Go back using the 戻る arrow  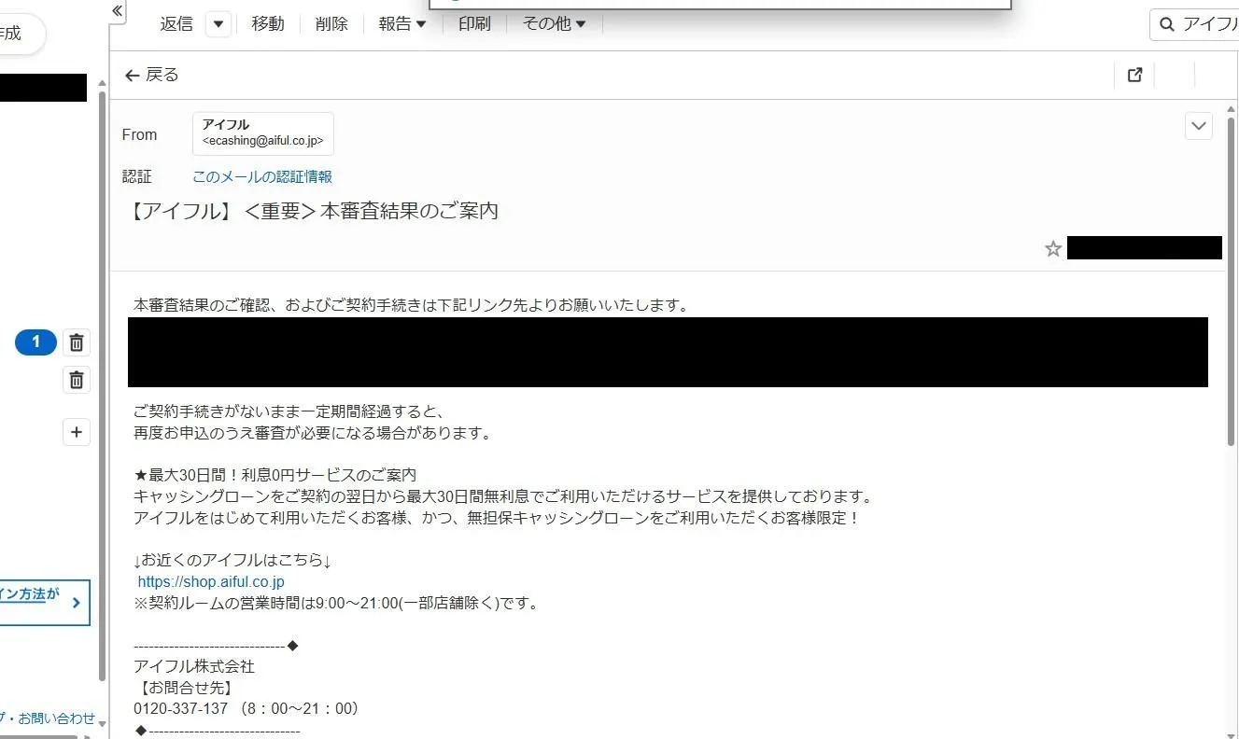click(x=151, y=76)
